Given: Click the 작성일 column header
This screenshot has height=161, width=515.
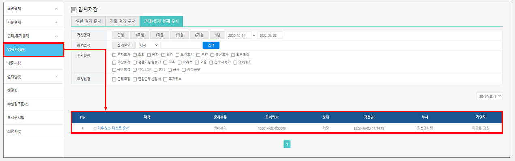Looking at the screenshot, I should pos(369,117).
